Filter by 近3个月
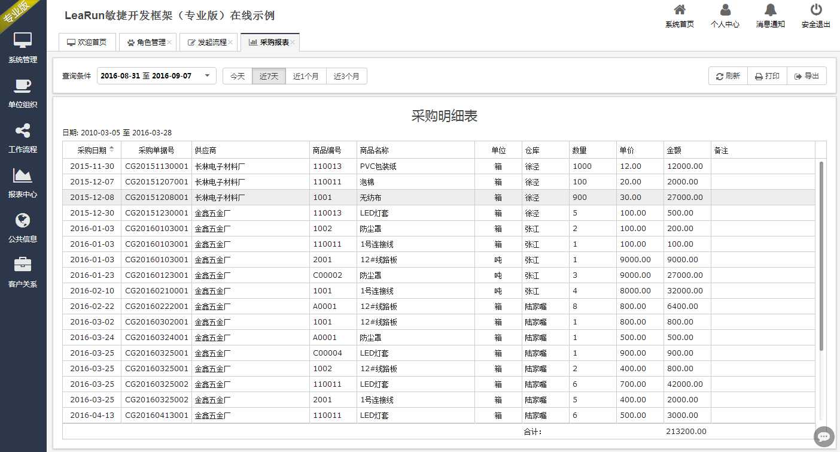This screenshot has height=452, width=840. (346, 76)
